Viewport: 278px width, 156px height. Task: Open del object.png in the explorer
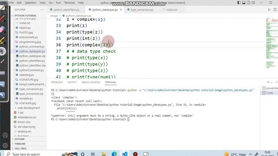click(x=26, y=127)
